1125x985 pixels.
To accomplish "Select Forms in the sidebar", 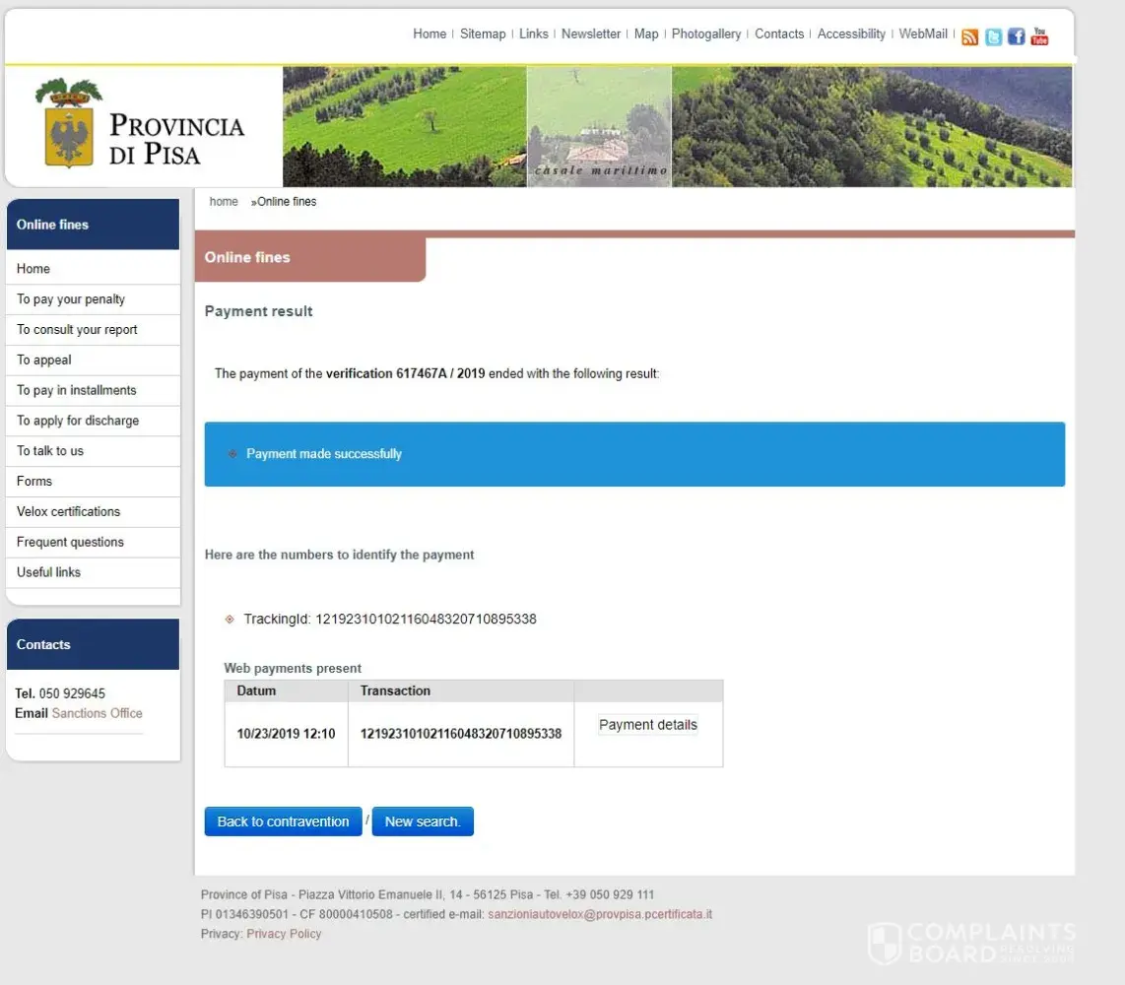I will pos(94,481).
